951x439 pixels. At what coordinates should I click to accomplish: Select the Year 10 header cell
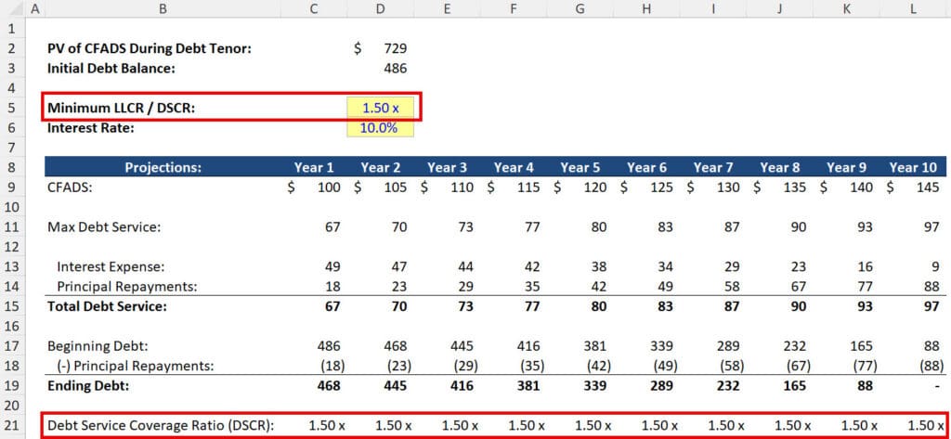point(914,167)
